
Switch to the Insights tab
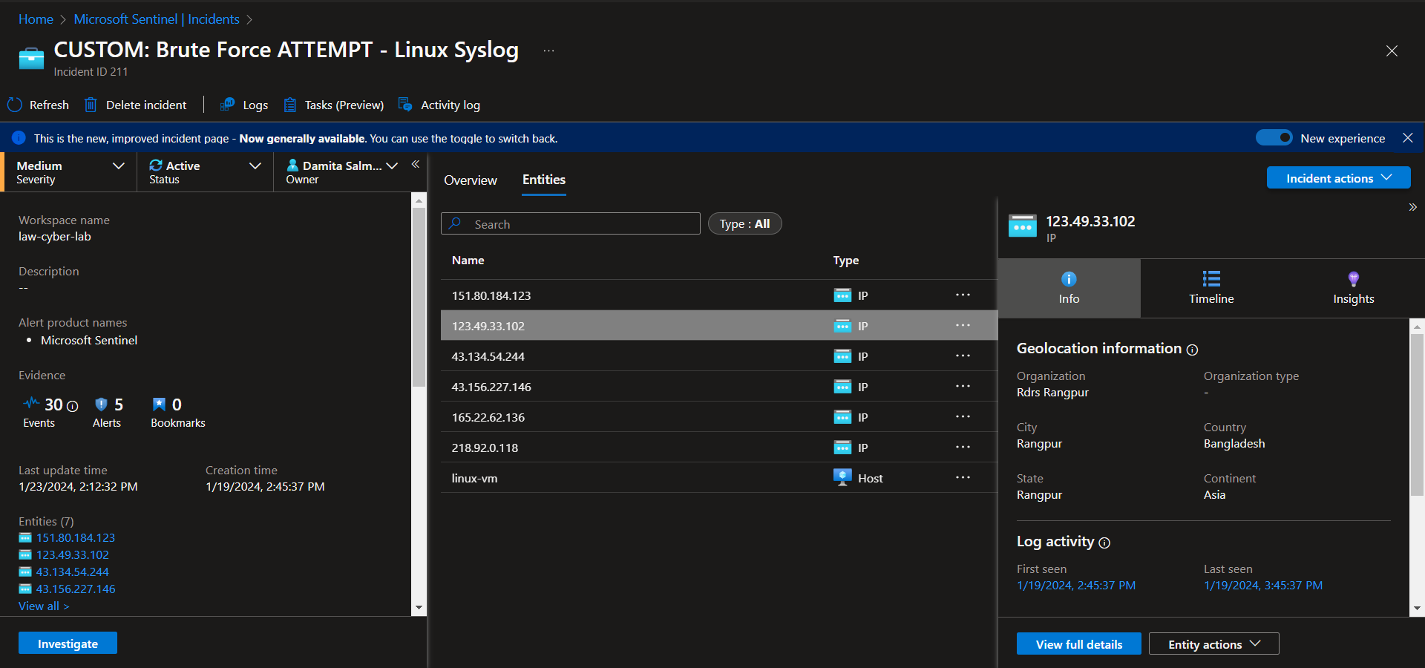[1353, 288]
